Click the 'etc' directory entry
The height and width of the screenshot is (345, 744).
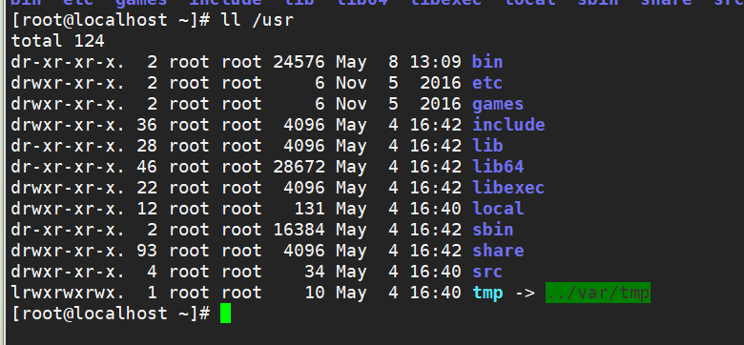[x=487, y=83]
